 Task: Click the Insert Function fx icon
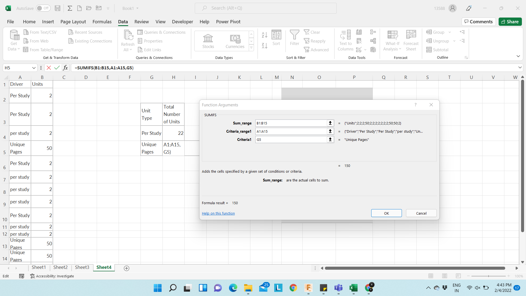[65, 68]
